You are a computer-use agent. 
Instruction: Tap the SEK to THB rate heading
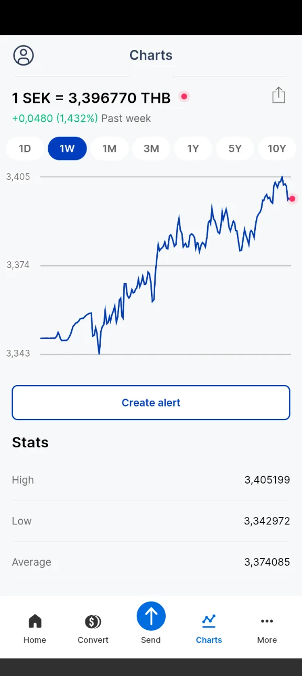(91, 98)
